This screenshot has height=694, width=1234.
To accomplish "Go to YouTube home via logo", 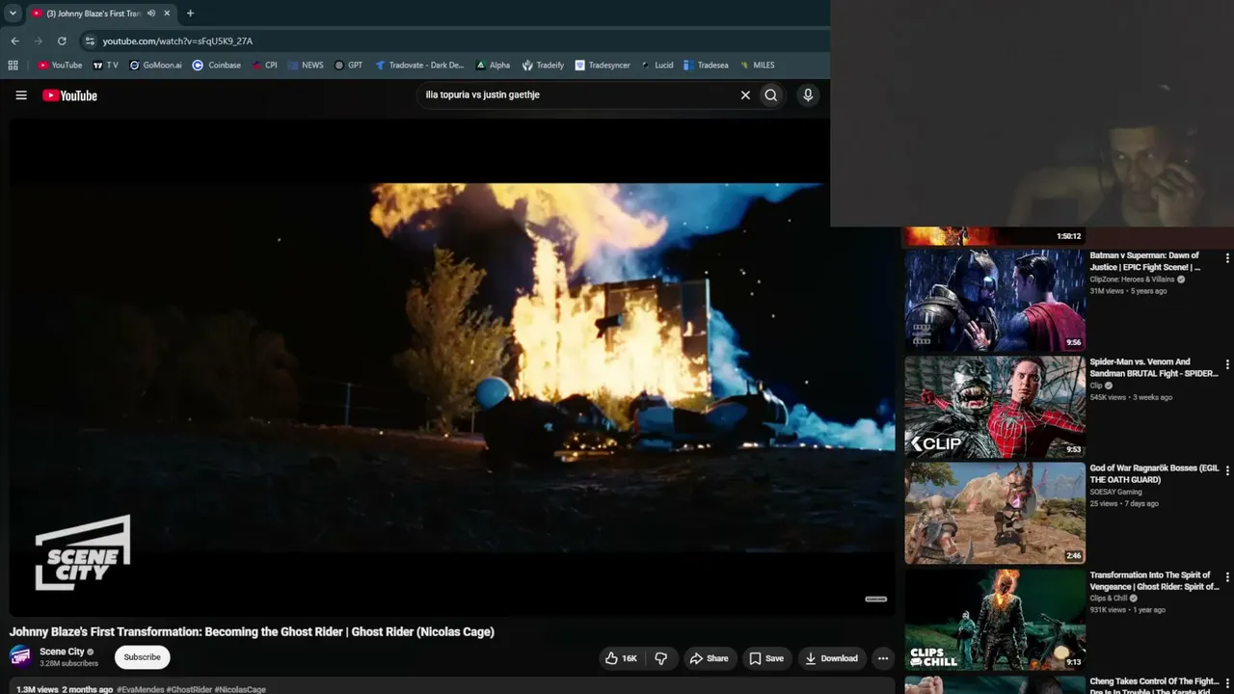I will point(69,95).
